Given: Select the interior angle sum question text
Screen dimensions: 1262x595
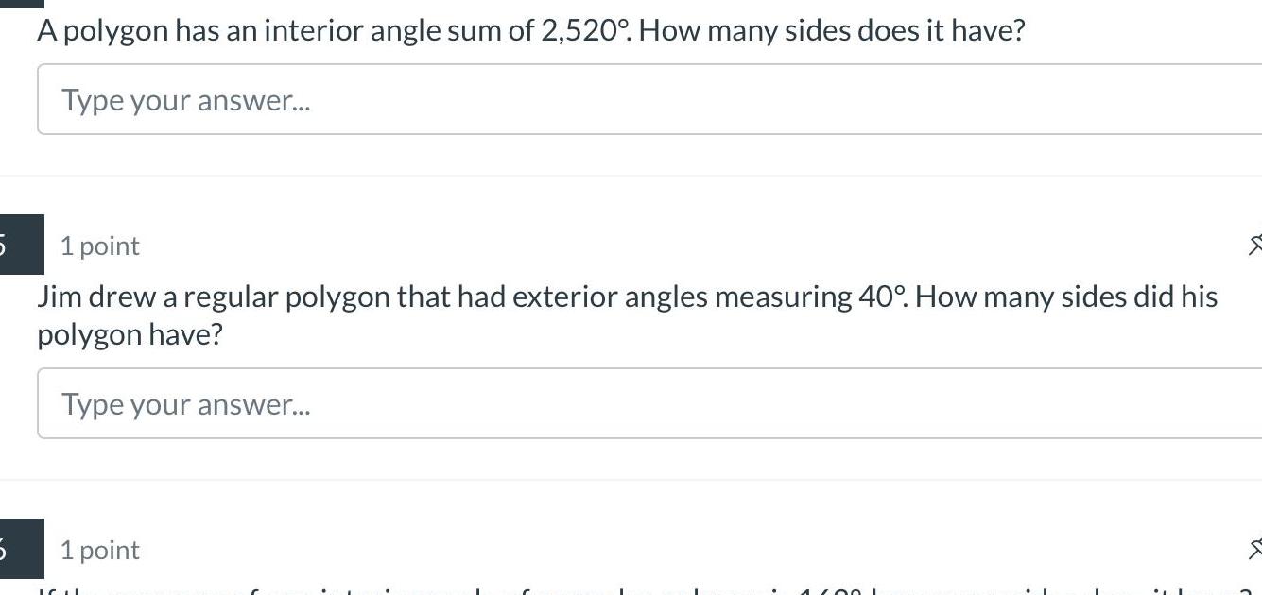Looking at the screenshot, I should point(529,29).
